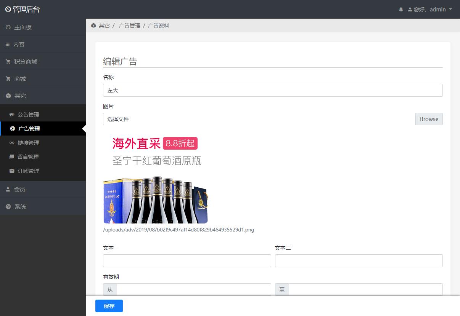Focus the 文本二 input field

tap(359, 261)
